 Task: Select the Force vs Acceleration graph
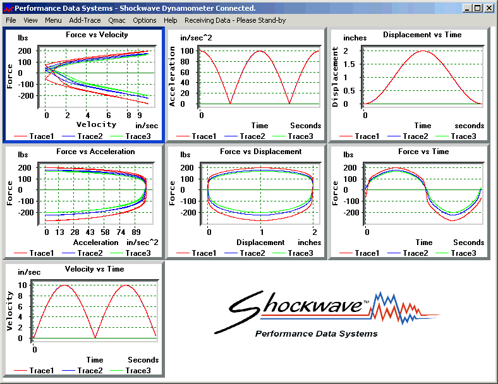(x=84, y=202)
